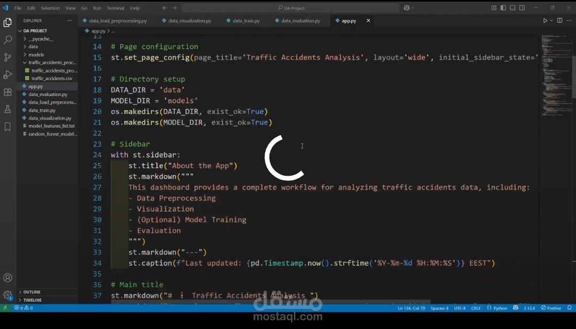Click Ln 134, Col 70 status item

[411, 308]
